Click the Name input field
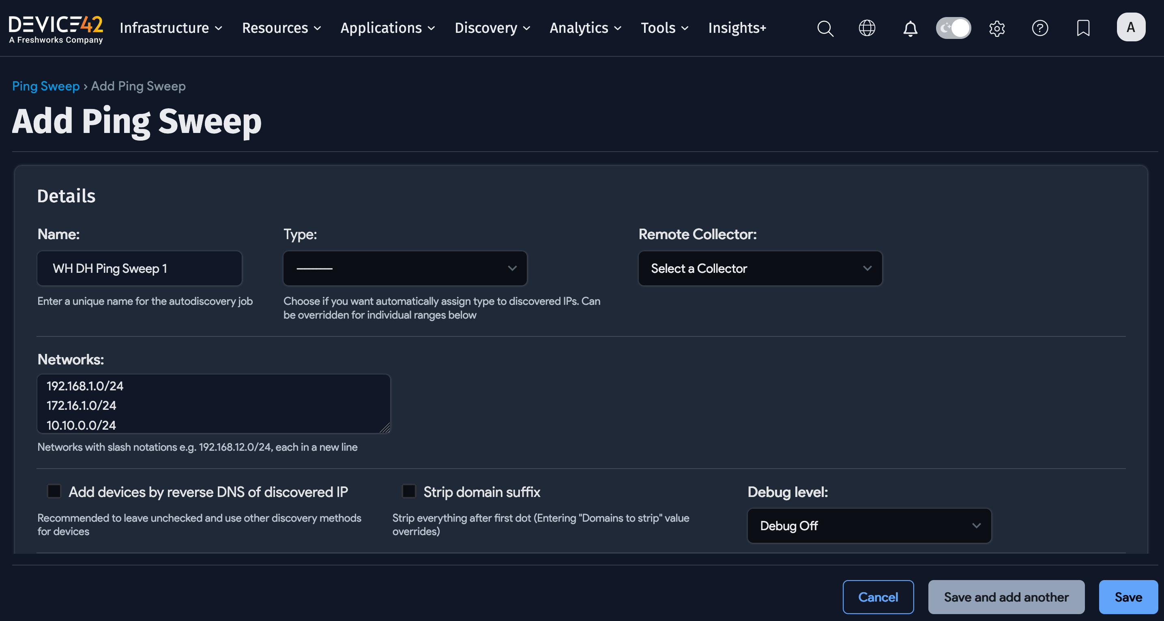1164x621 pixels. point(140,268)
